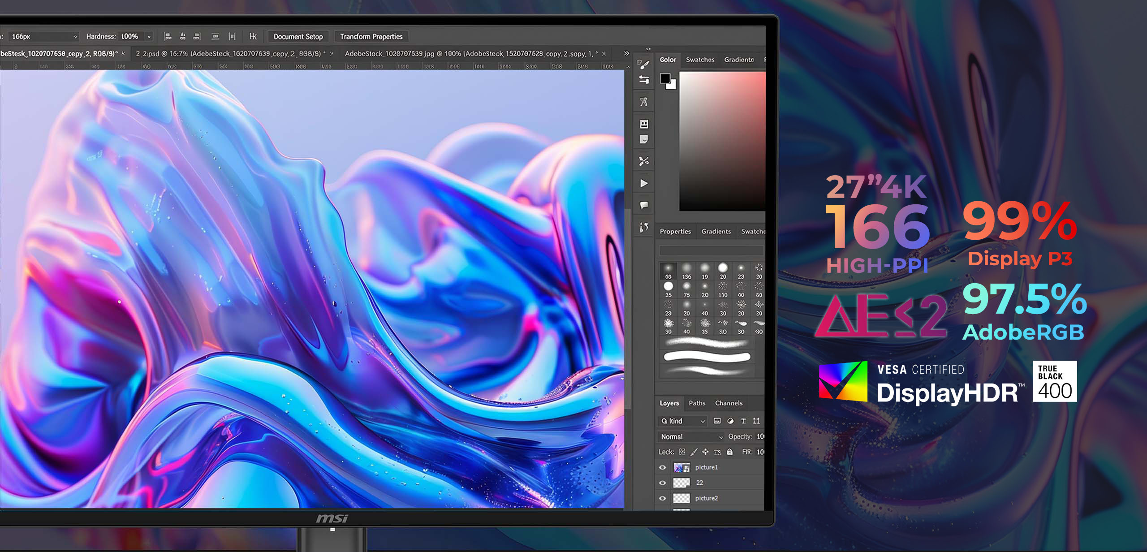Click the play triangle icon in the side strip
This screenshot has width=1147, height=552.
click(x=644, y=183)
